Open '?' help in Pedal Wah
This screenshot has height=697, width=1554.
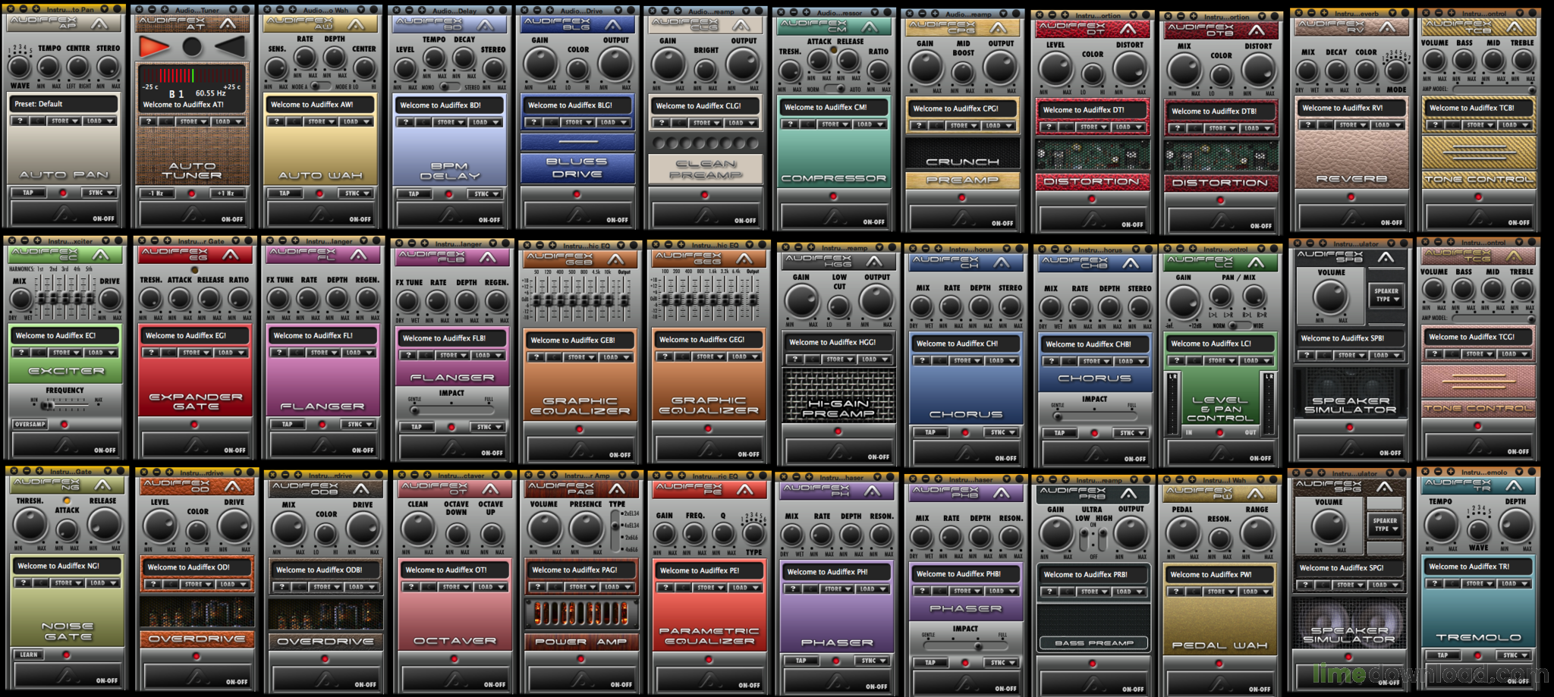click(1175, 592)
